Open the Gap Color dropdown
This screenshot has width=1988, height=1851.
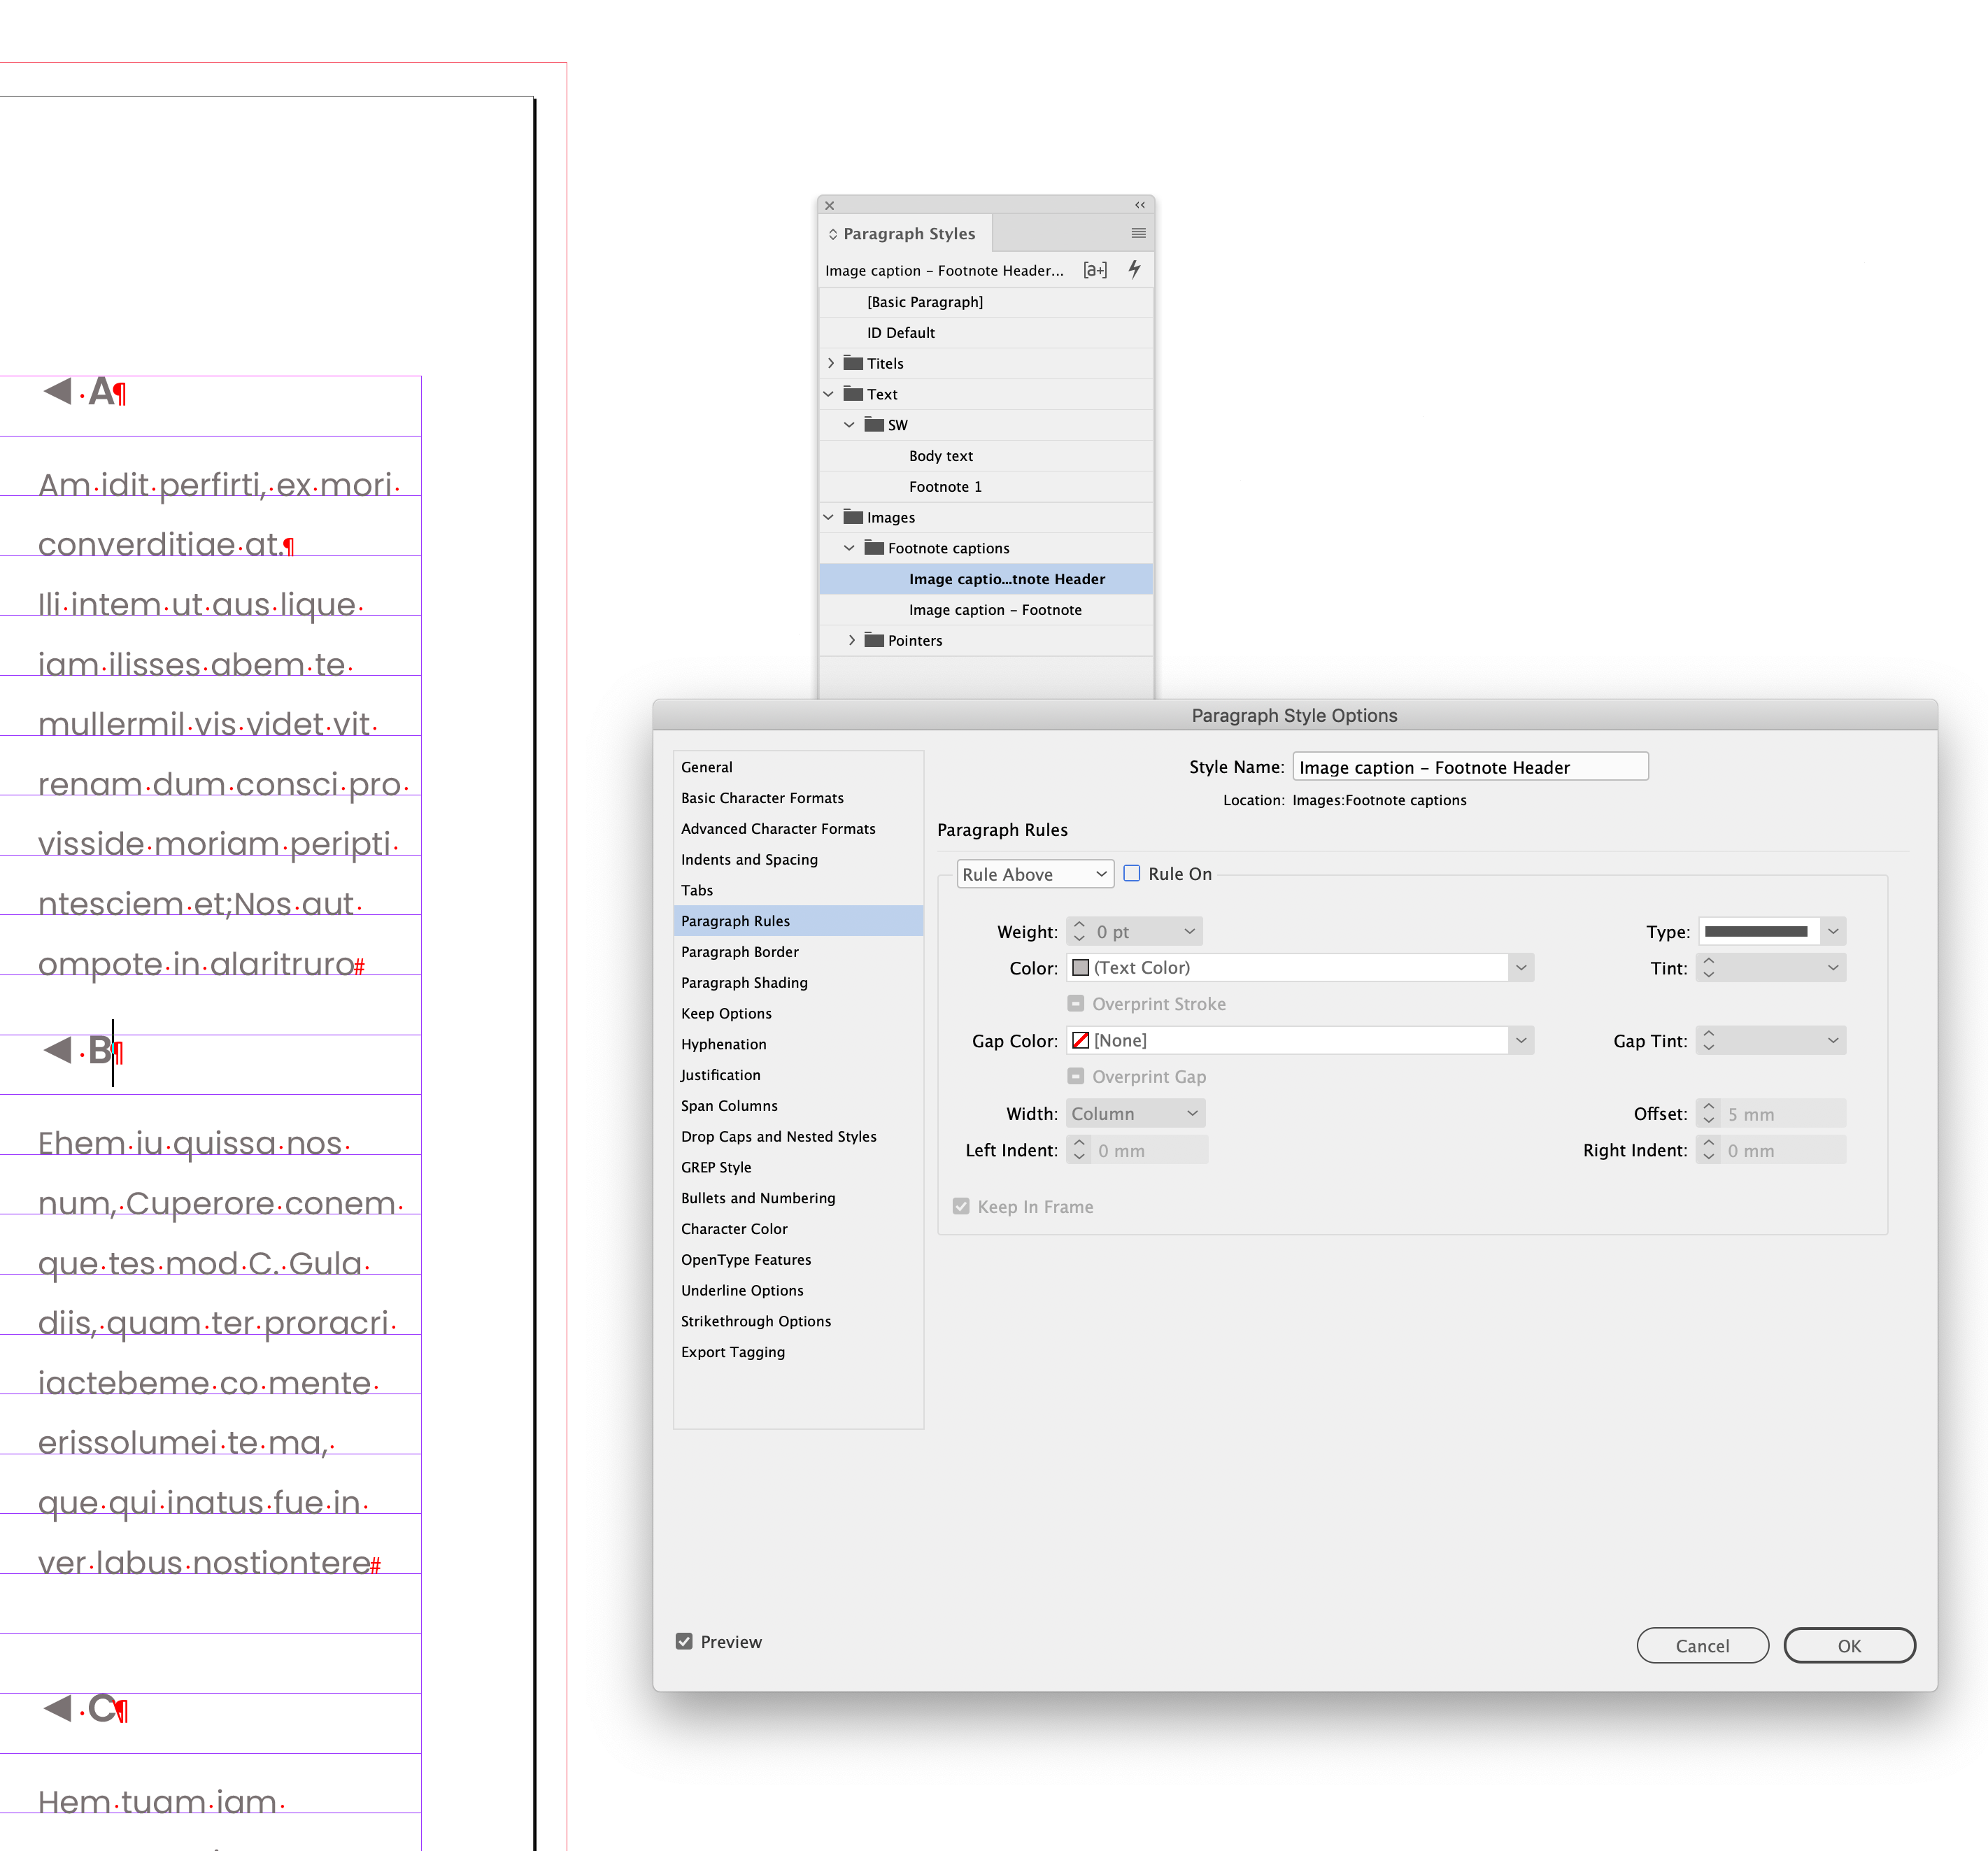(1520, 1040)
